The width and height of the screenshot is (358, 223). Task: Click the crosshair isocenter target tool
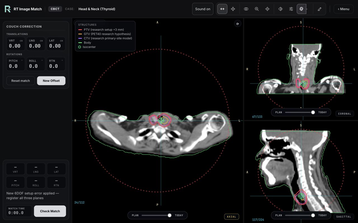pyautogui.click(x=267, y=9)
